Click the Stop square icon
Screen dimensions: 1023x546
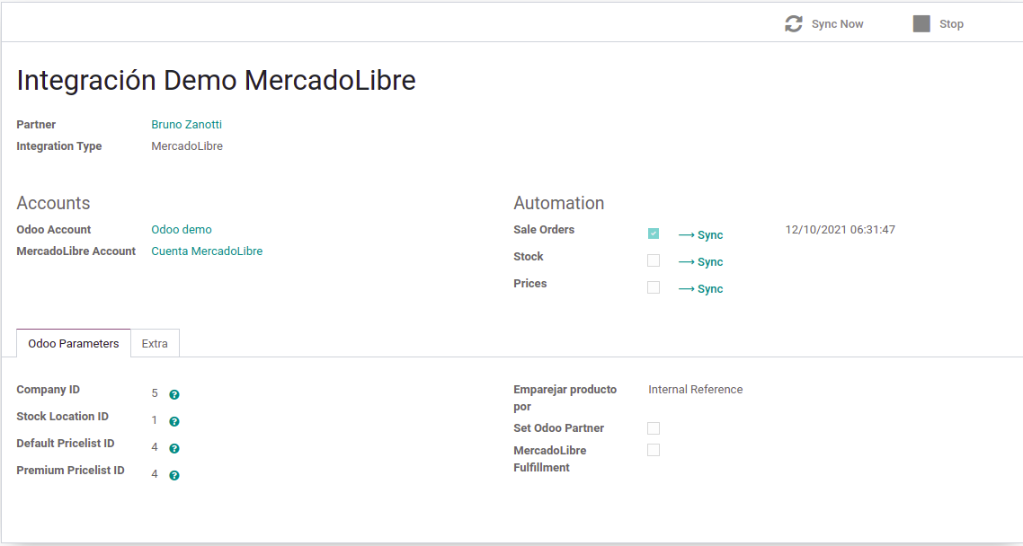(921, 24)
